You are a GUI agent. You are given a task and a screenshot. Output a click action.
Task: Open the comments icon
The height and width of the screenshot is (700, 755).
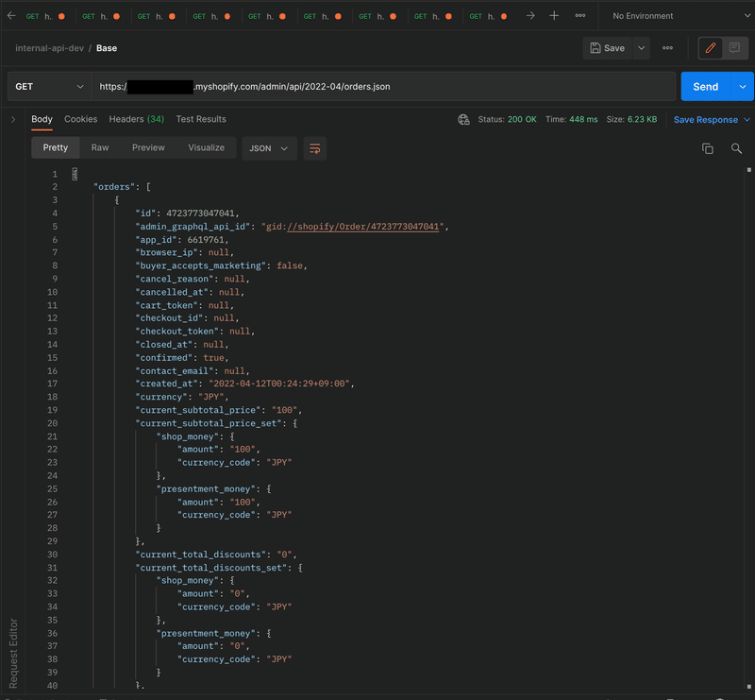tap(735, 48)
